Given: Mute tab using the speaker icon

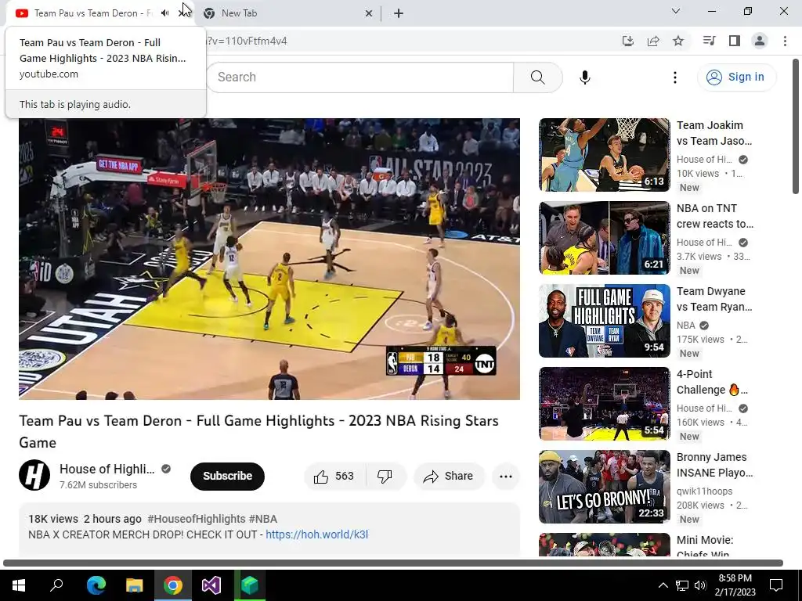Looking at the screenshot, I should (164, 13).
